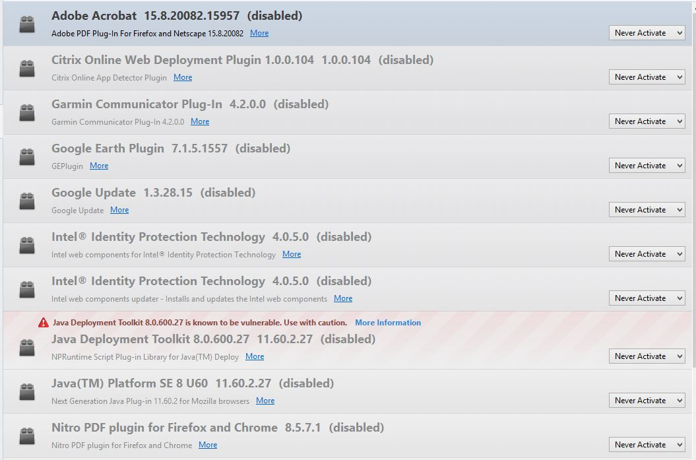Click the Garmin Communicator plugin brick icon
Screen dimensions: 696x460
point(27,112)
